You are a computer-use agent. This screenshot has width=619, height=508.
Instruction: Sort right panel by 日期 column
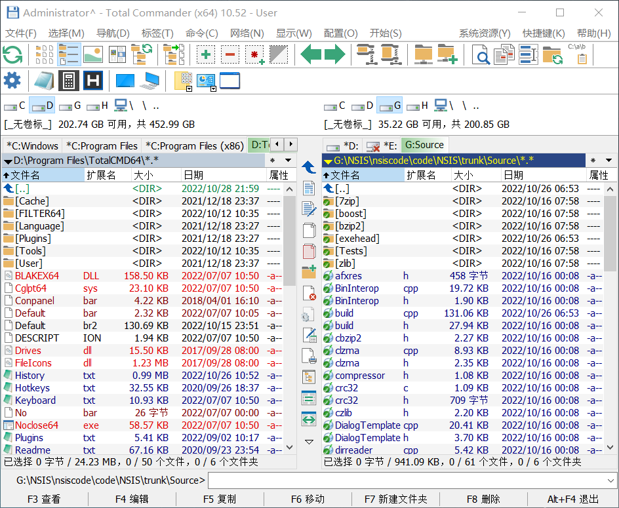[x=543, y=175]
